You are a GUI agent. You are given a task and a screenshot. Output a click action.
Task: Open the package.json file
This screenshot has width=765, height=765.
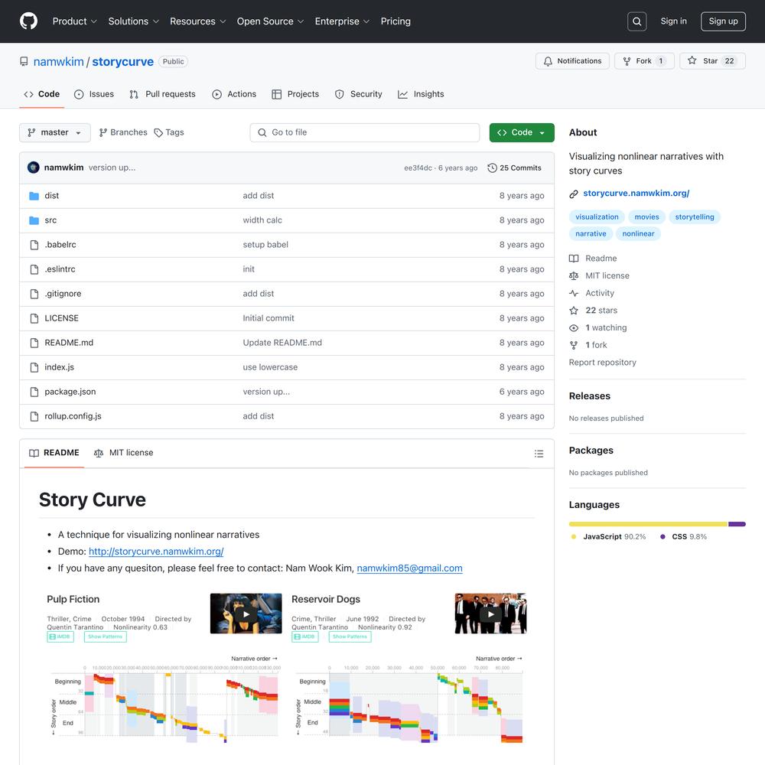pyautogui.click(x=70, y=392)
